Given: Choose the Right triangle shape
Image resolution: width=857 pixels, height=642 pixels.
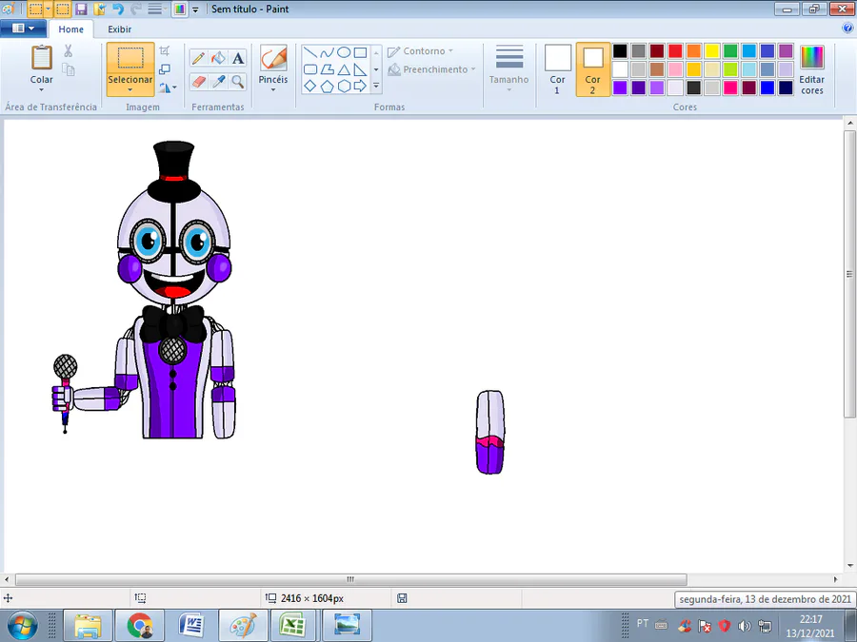Looking at the screenshot, I should pos(360,69).
